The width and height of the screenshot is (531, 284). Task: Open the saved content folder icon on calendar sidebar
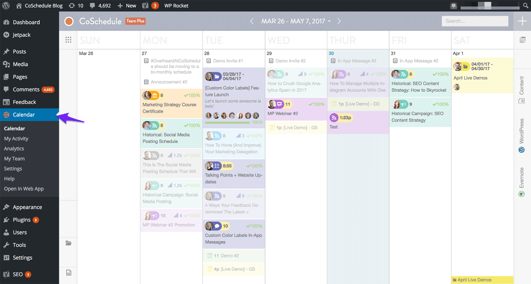(x=69, y=243)
